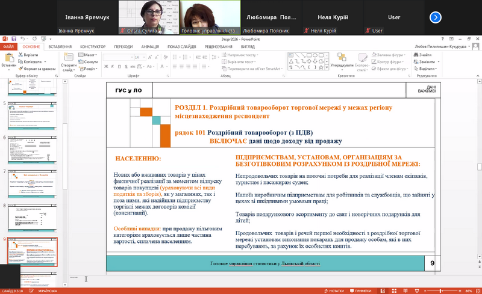Toggle НОТАТКИ notes pane in status bar

coord(334,290)
